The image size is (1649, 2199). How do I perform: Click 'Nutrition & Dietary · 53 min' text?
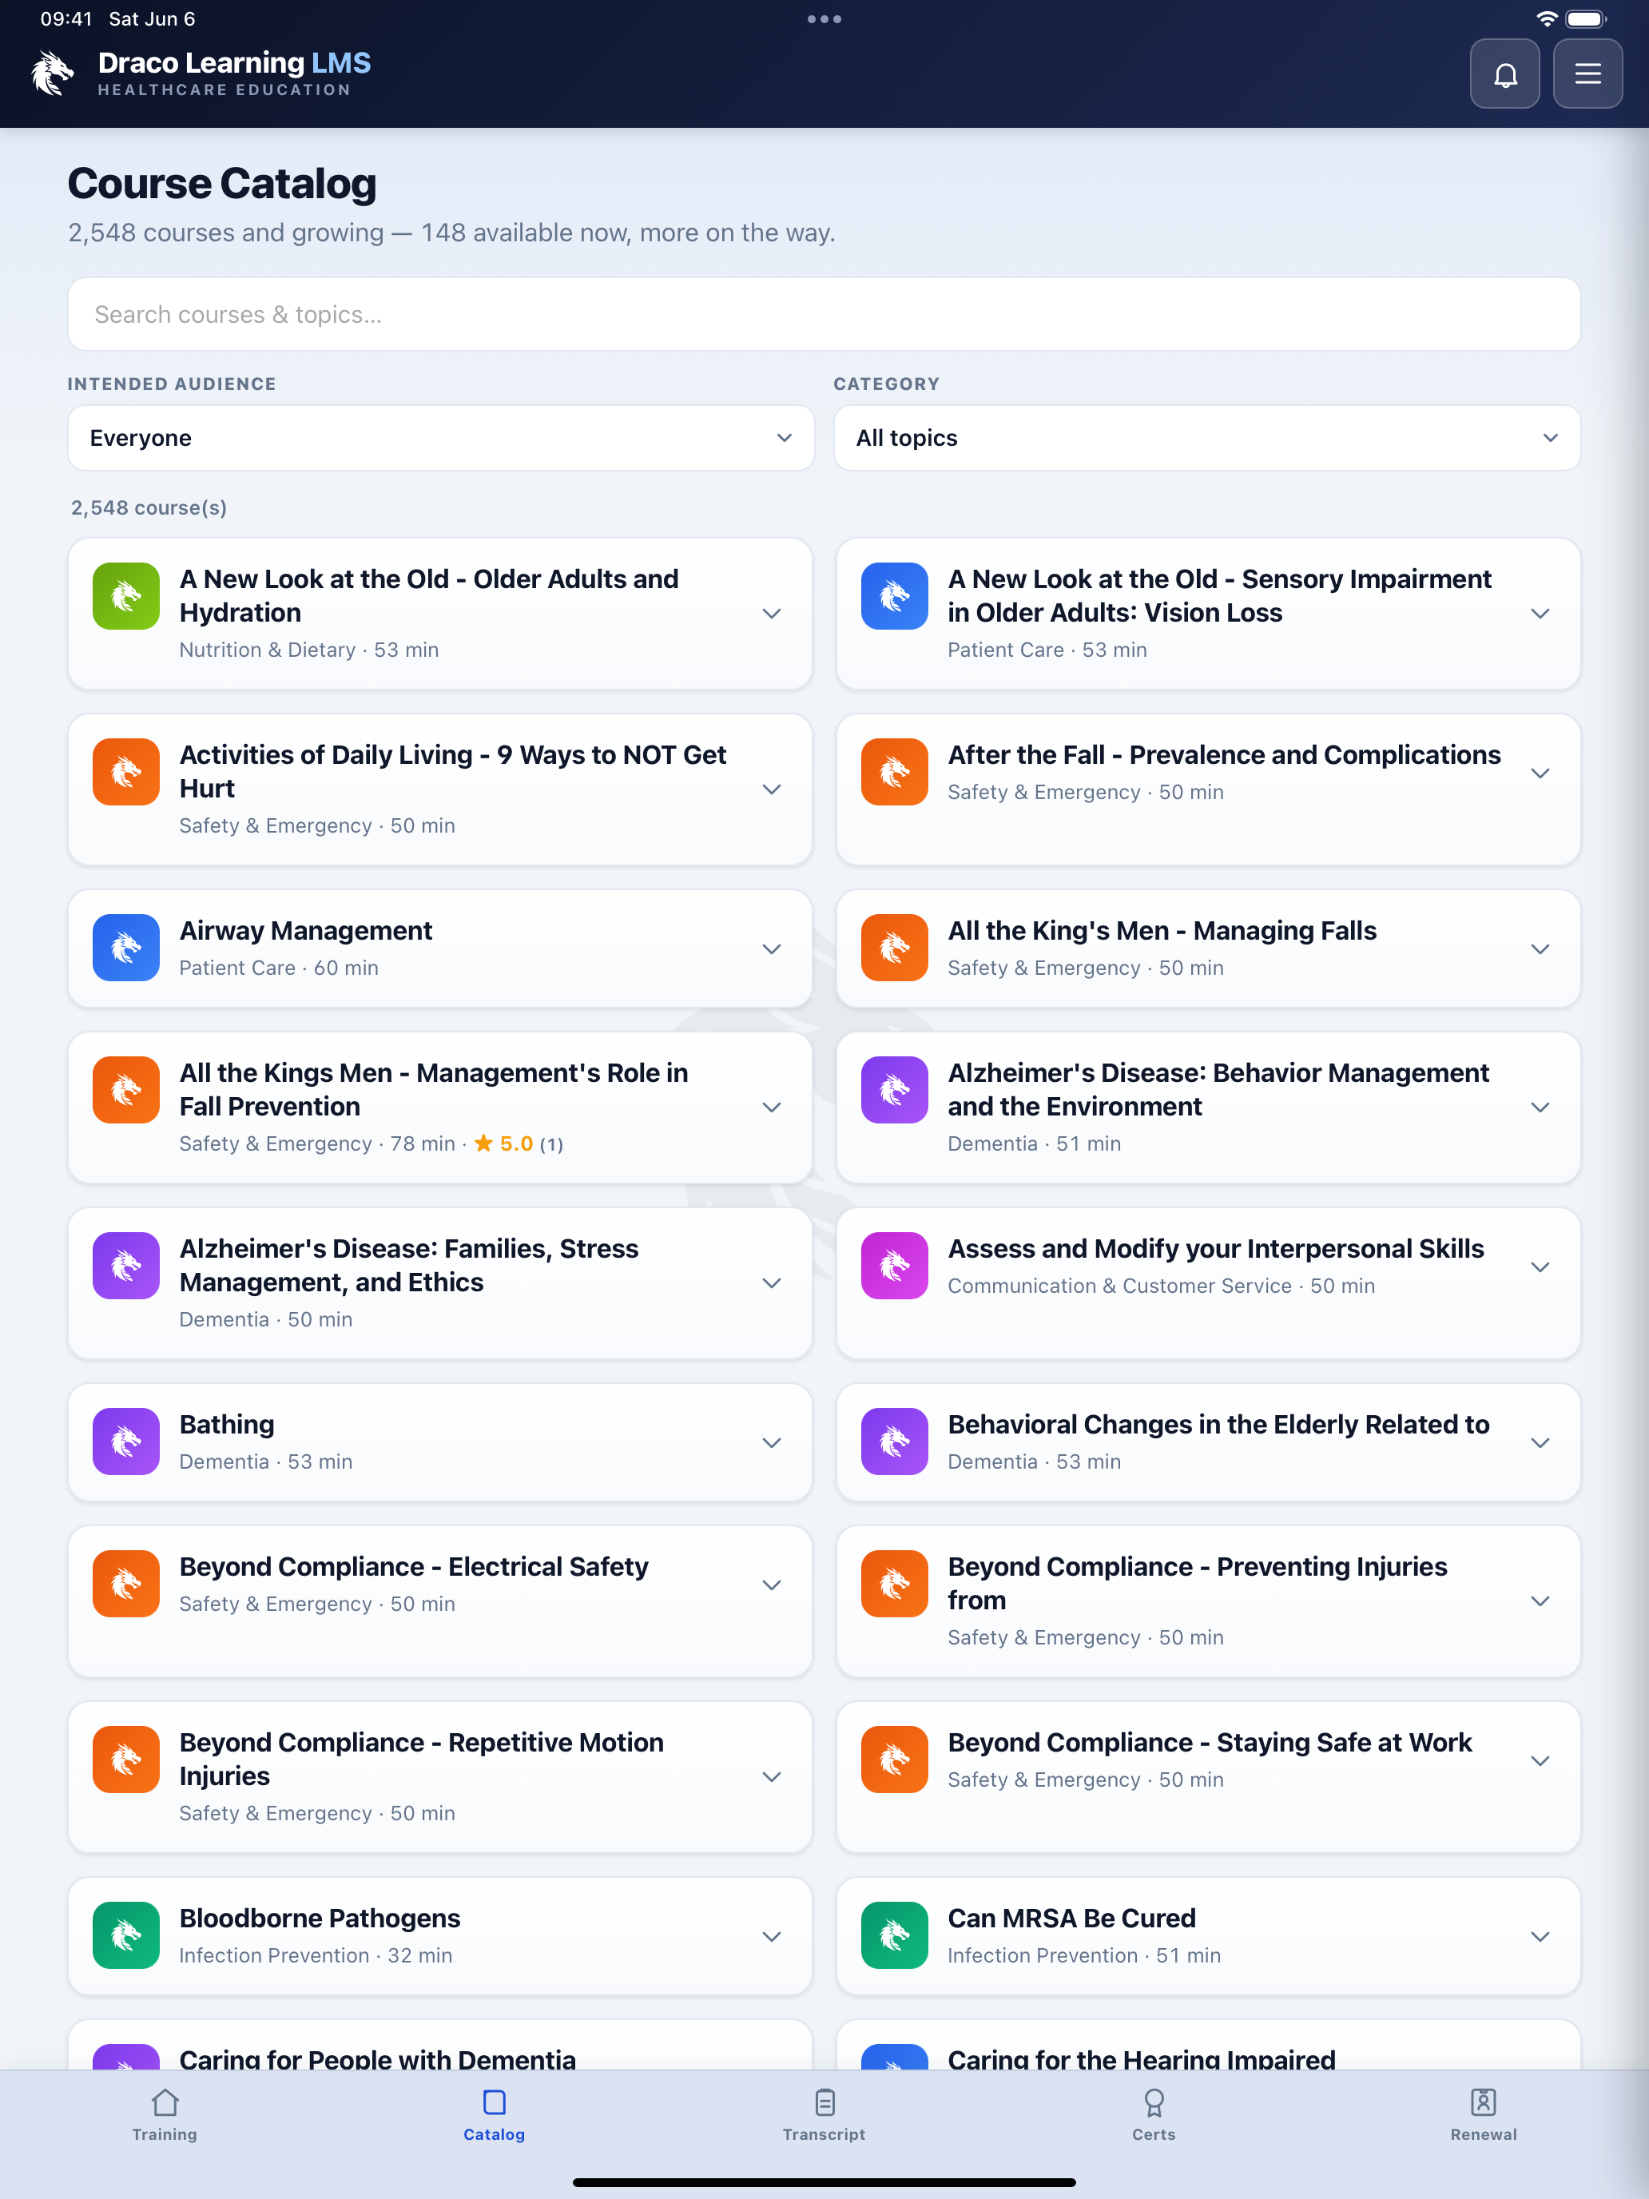(309, 650)
